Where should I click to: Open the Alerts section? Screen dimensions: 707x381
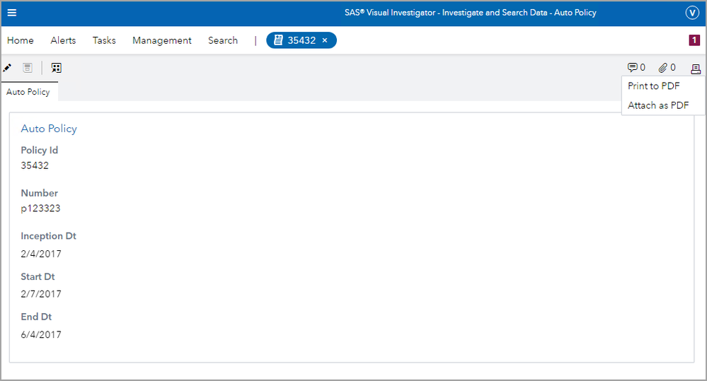point(63,40)
